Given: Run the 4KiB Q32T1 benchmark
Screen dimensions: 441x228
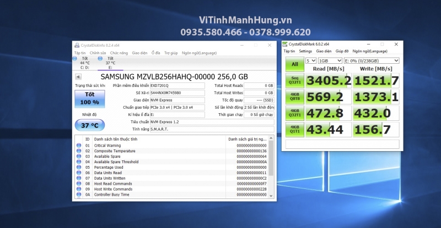Looking at the screenshot, I should coord(295,113).
